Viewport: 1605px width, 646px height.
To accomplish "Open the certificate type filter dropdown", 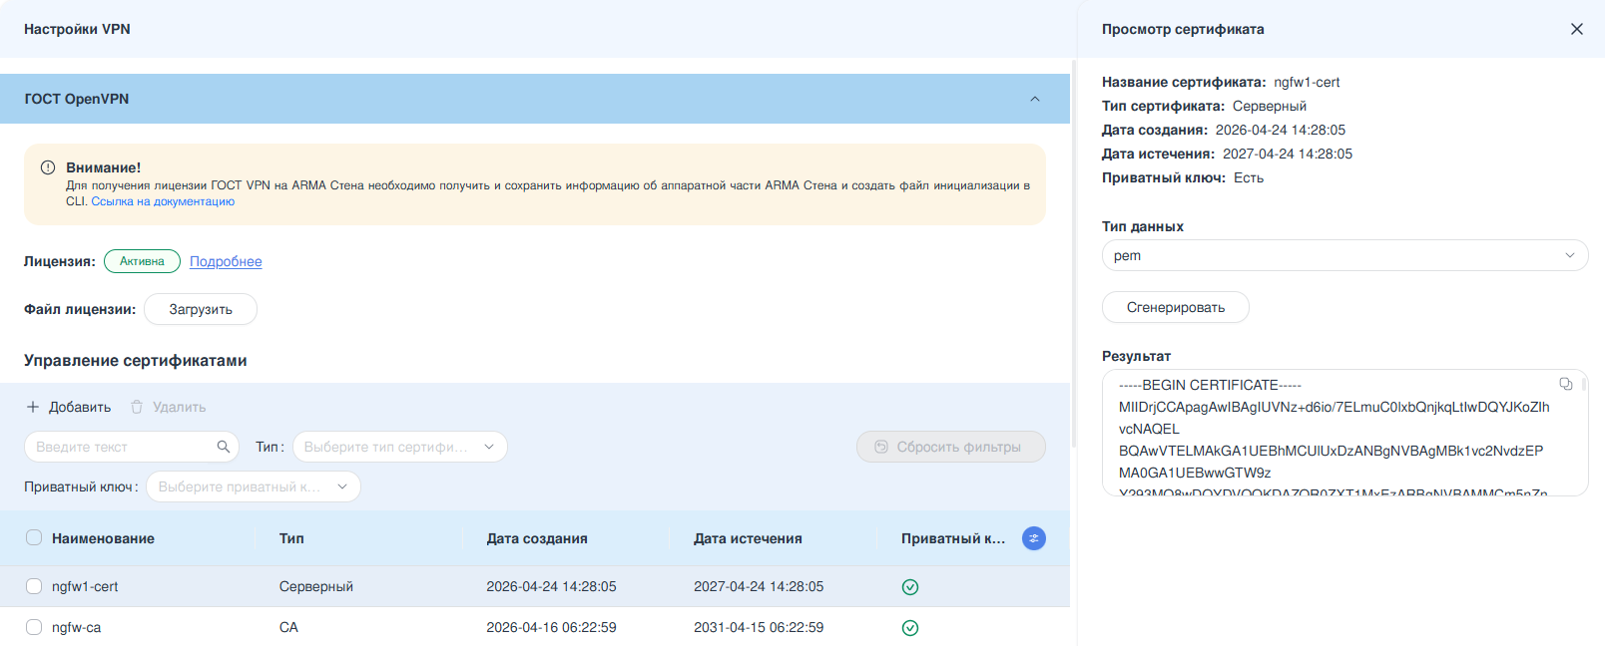I will pyautogui.click(x=400, y=447).
